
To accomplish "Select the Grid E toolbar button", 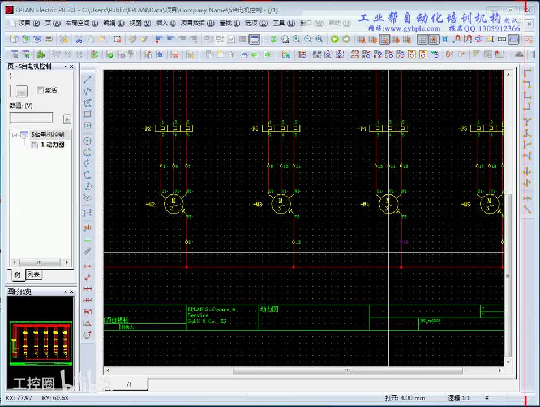I will pos(407,39).
